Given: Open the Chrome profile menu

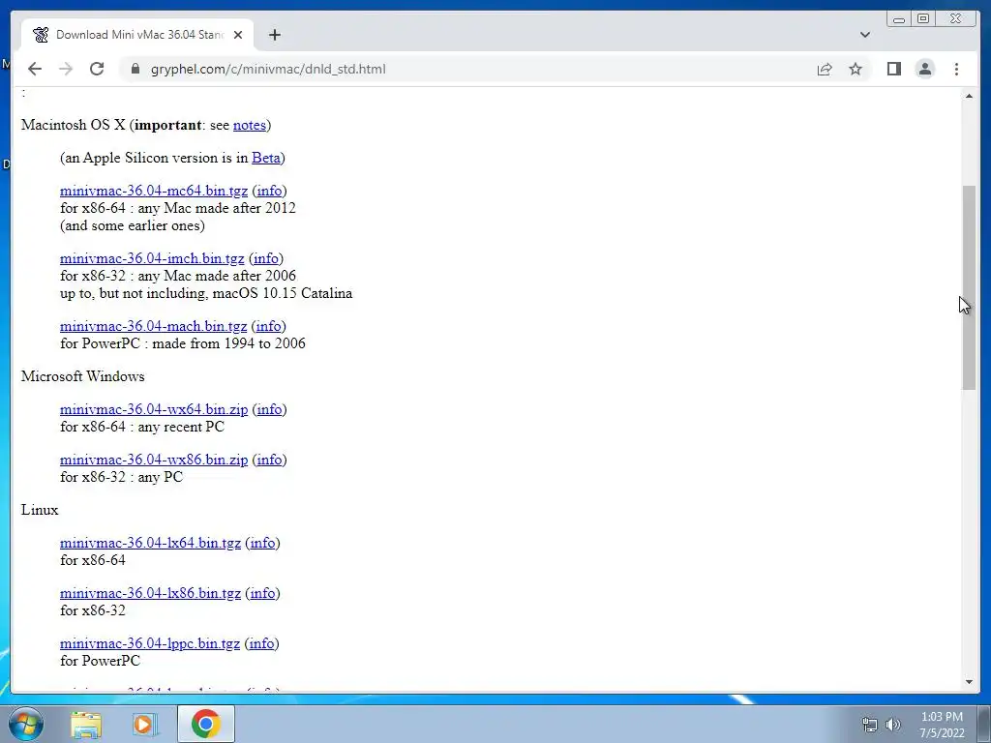Looking at the screenshot, I should [925, 69].
